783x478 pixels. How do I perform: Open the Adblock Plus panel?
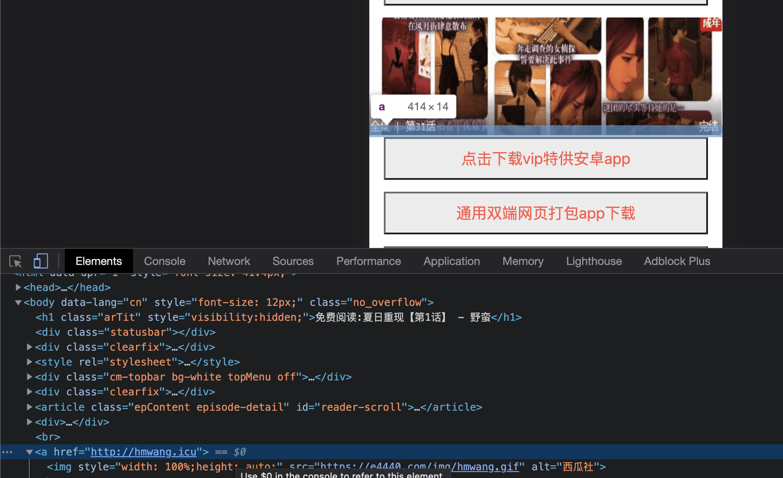677,261
